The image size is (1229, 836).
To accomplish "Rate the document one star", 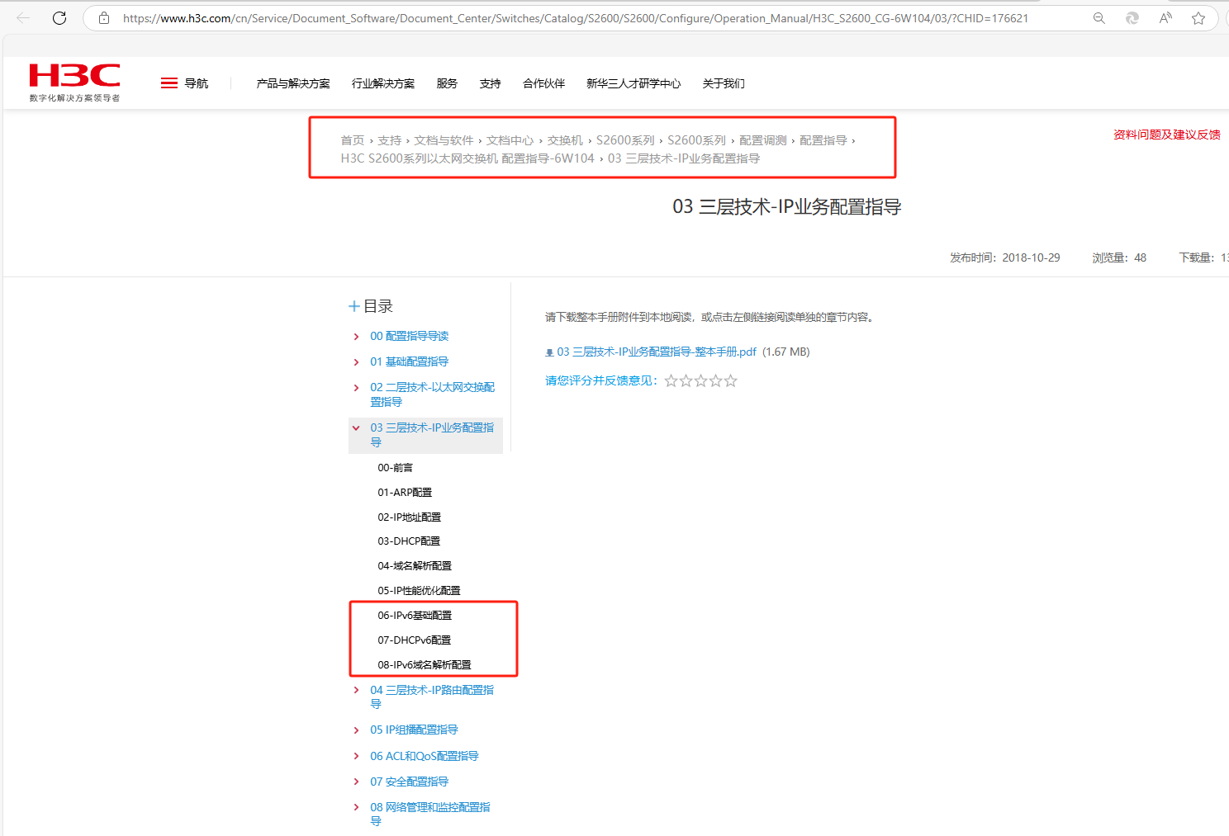I will point(671,381).
